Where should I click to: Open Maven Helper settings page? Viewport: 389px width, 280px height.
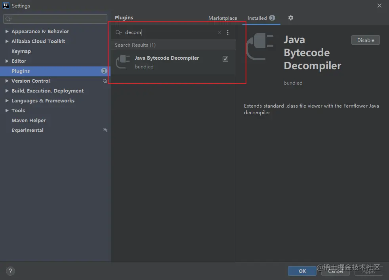pyautogui.click(x=29, y=121)
